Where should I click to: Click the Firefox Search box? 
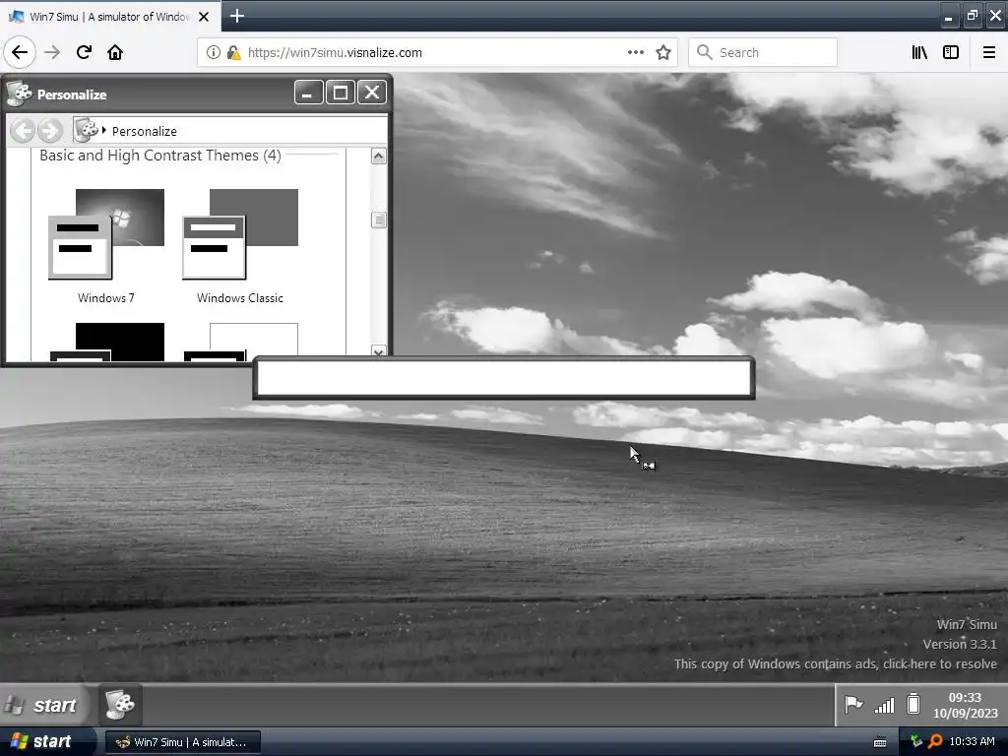click(763, 52)
